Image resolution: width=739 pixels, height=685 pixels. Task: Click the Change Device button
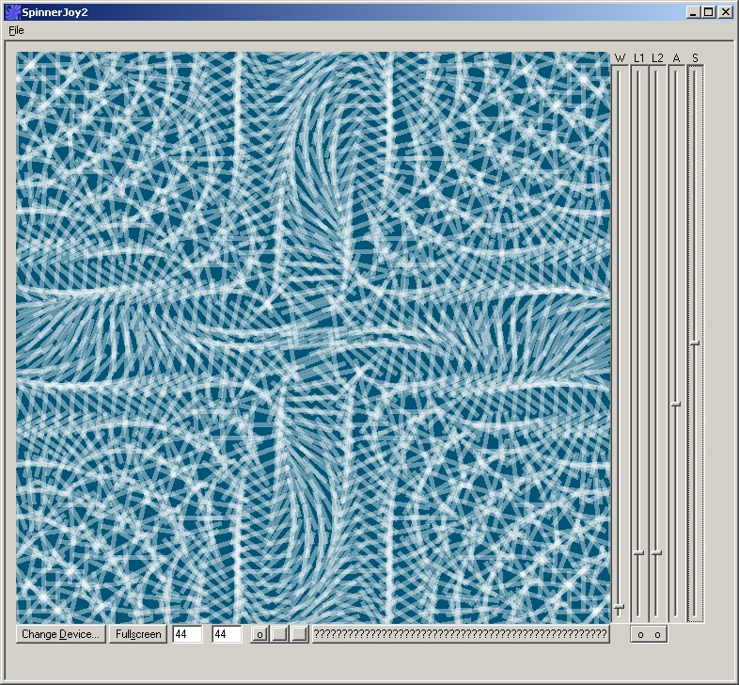[x=61, y=634]
